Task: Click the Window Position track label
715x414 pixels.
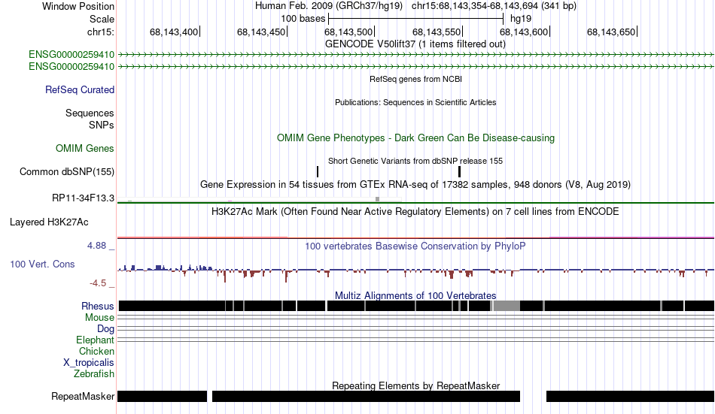Action: click(x=78, y=6)
